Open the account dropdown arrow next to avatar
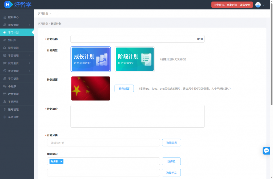The image size is (273, 179). click(264, 5)
